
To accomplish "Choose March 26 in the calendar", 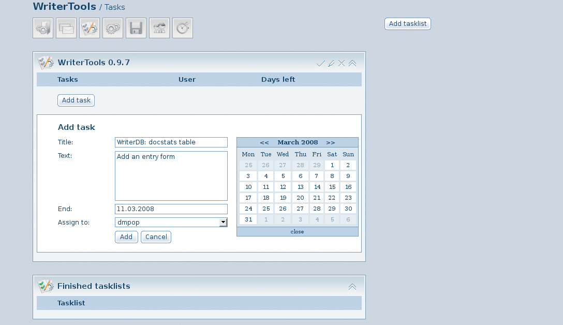I will [x=283, y=209].
